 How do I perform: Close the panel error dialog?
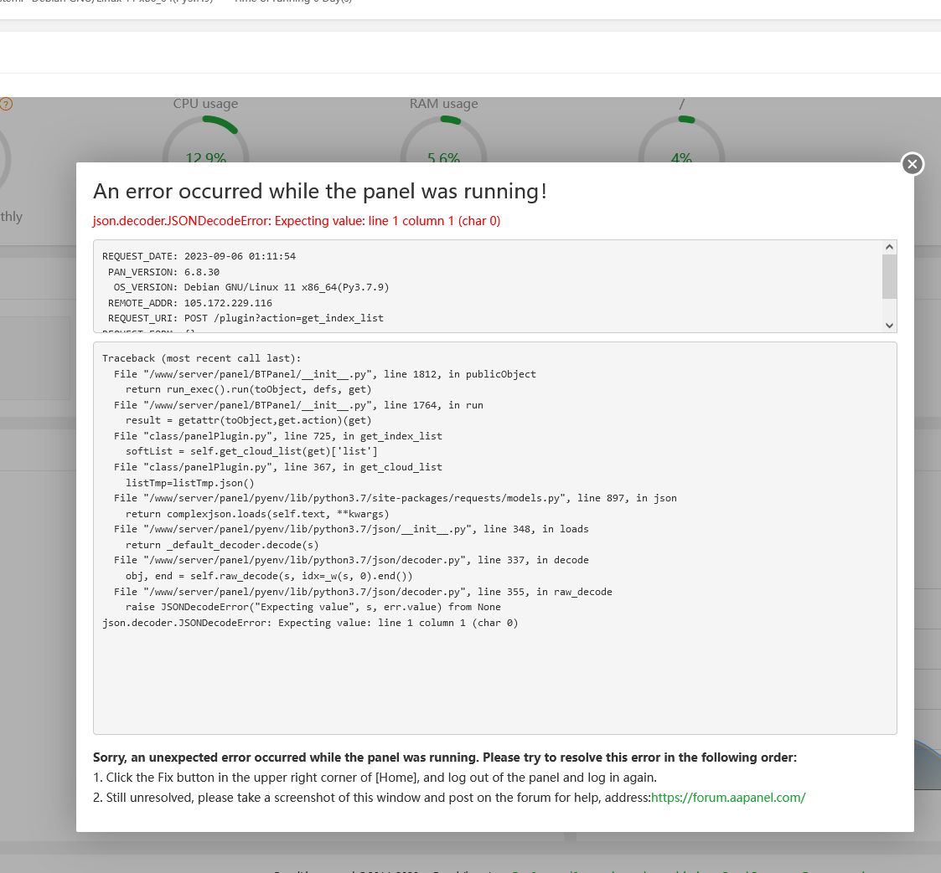coord(913,164)
